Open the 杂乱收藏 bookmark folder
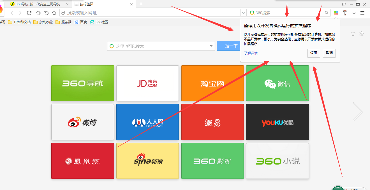 [43, 22]
